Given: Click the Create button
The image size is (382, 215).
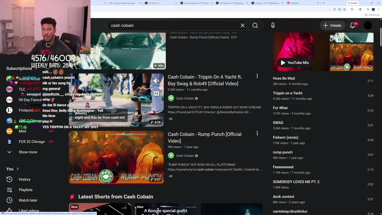Looking at the screenshot, I should [x=332, y=25].
